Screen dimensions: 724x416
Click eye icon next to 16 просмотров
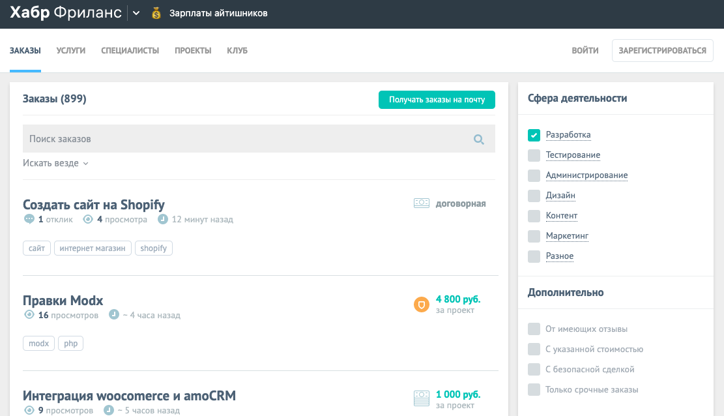click(29, 315)
